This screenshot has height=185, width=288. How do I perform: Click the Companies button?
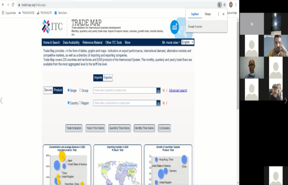point(164,128)
